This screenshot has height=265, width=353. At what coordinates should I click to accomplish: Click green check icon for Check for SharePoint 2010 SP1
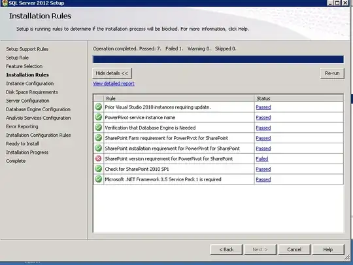pos(98,169)
